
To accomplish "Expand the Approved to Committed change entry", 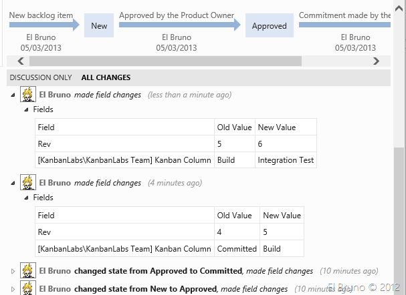I will [x=13, y=272].
